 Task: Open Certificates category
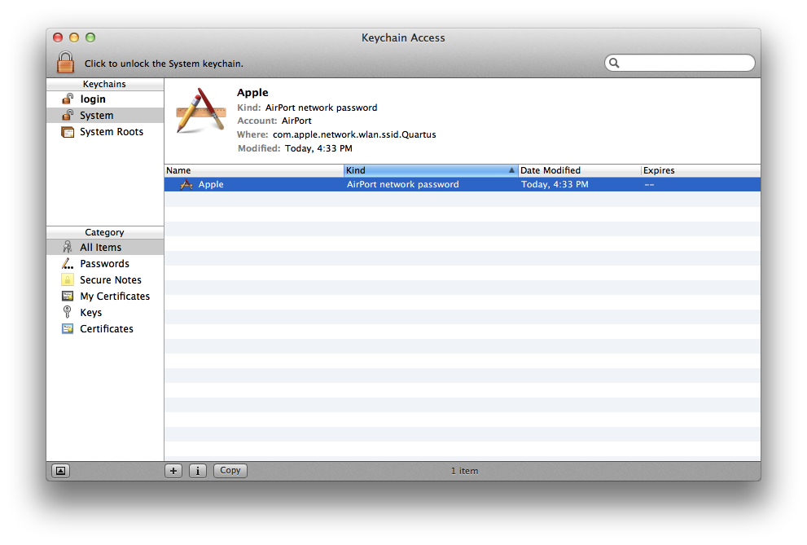tap(105, 329)
